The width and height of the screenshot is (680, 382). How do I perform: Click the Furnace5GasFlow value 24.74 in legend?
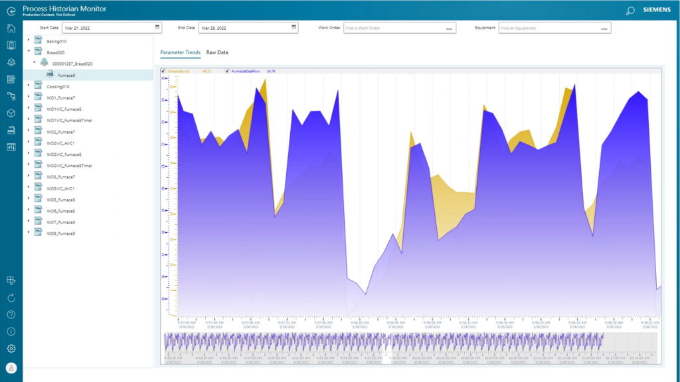click(271, 71)
